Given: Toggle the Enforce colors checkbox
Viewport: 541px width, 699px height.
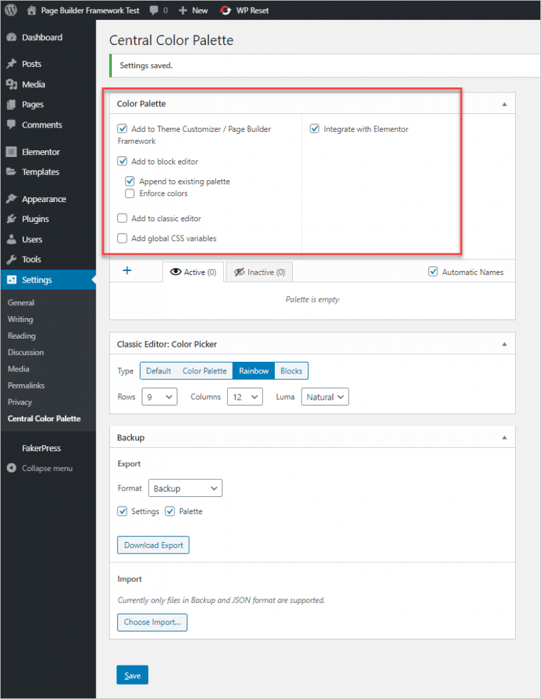Looking at the screenshot, I should coord(130,194).
